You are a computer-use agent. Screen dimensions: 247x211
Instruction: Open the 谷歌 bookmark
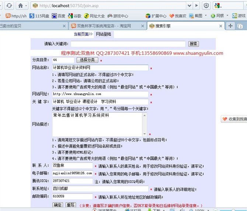[x=74, y=16]
